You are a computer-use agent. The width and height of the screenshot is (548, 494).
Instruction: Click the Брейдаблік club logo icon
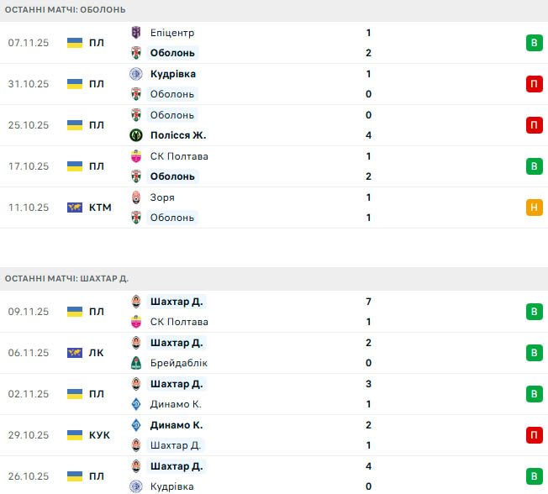[137, 363]
